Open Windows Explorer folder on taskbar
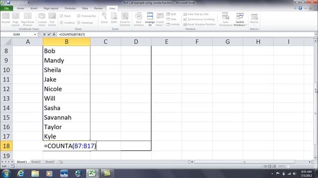 (35, 174)
